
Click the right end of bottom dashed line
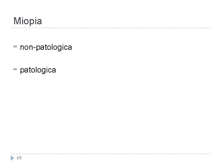(209, 154)
